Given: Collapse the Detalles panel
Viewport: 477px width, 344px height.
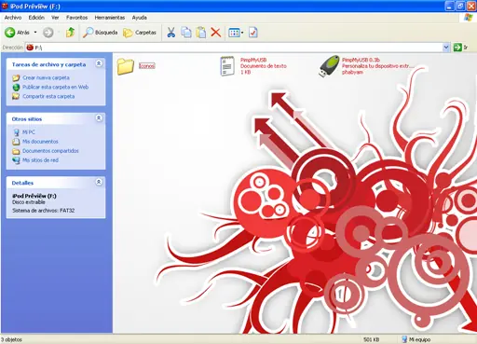Looking at the screenshot, I should 99,182.
